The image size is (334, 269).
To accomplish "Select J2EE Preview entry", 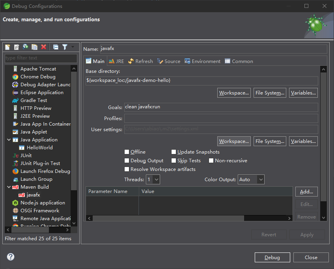I will pyautogui.click(x=35, y=116).
